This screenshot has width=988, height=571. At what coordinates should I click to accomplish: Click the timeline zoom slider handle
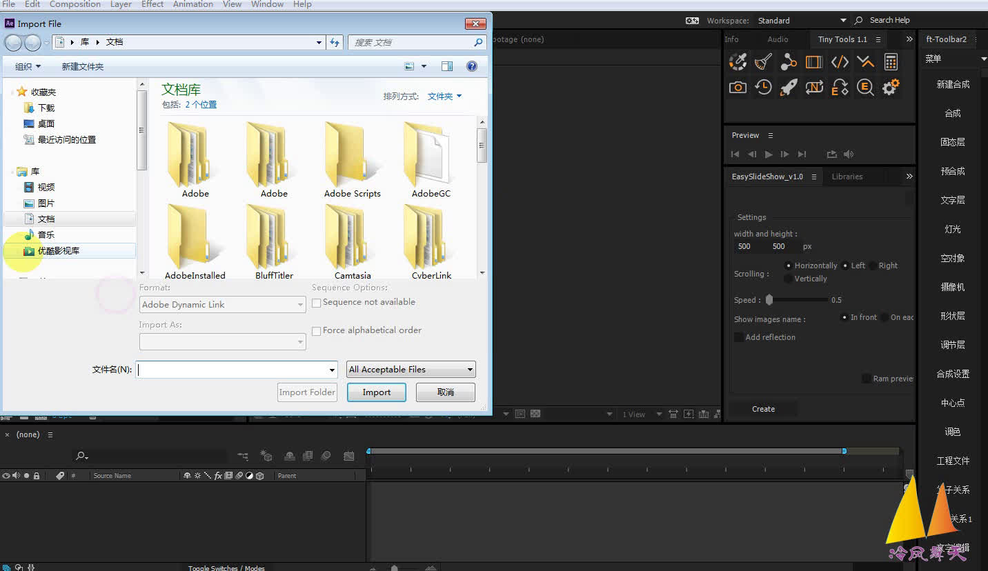click(x=394, y=568)
